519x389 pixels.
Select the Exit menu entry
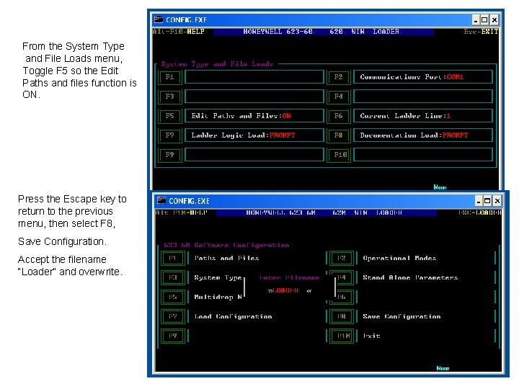pos(371,336)
